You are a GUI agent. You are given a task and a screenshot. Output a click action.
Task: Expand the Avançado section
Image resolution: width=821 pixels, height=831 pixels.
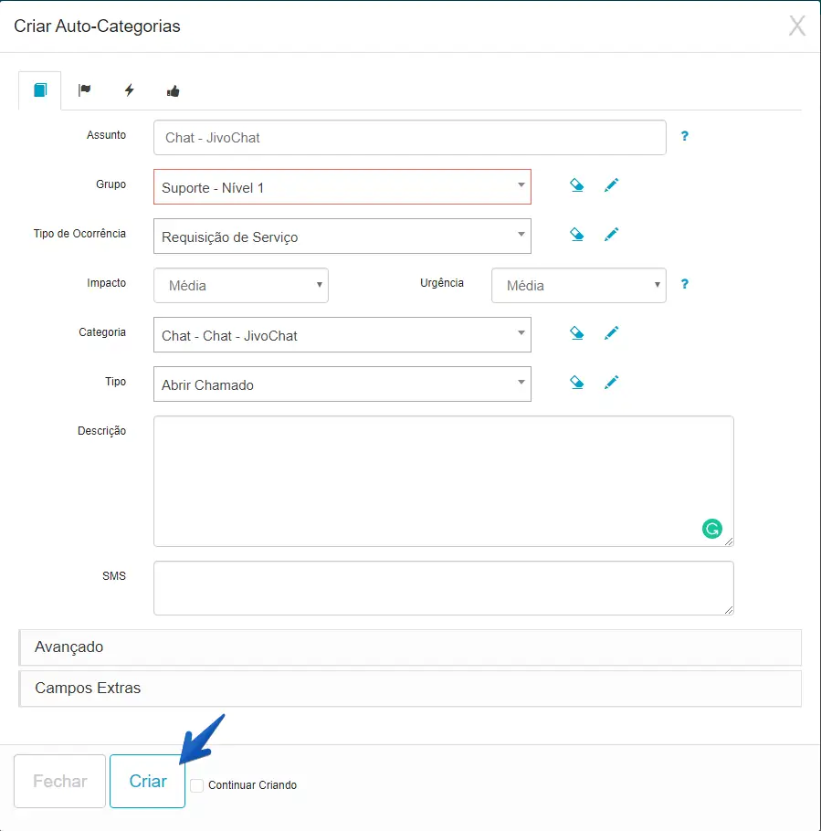pyautogui.click(x=410, y=647)
